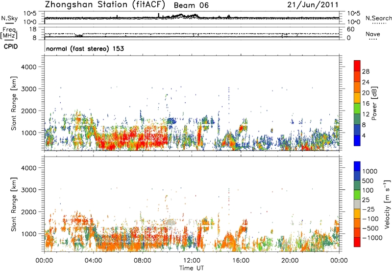Click the 2000 tick in velocity panel

click(x=29, y=212)
